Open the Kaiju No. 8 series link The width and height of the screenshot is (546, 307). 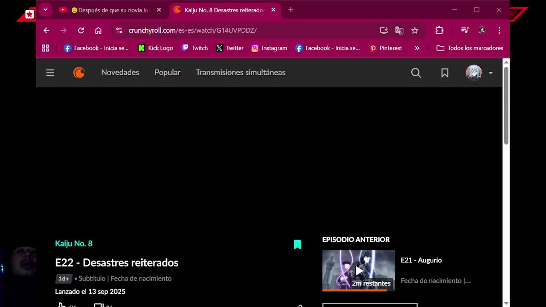tap(74, 243)
